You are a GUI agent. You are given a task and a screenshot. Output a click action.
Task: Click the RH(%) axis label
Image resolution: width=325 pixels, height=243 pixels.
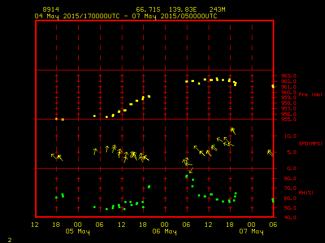[306, 193]
